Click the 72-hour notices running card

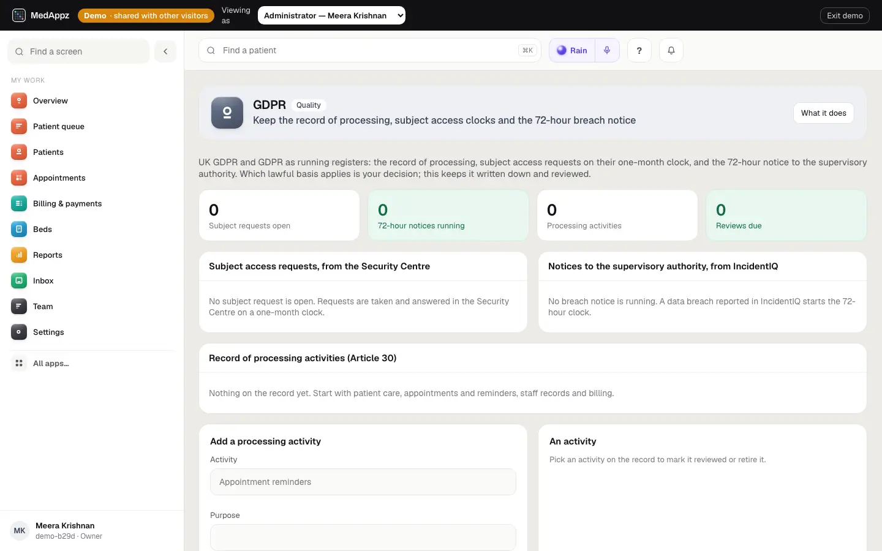click(448, 216)
